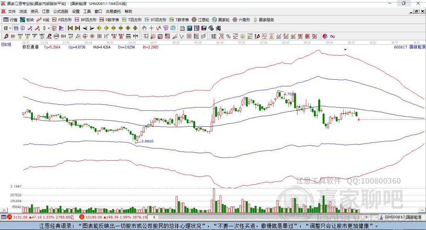The height and width of the screenshot is (230, 426).
Task: Move chart left with black arrow
Action: pos(85,28)
